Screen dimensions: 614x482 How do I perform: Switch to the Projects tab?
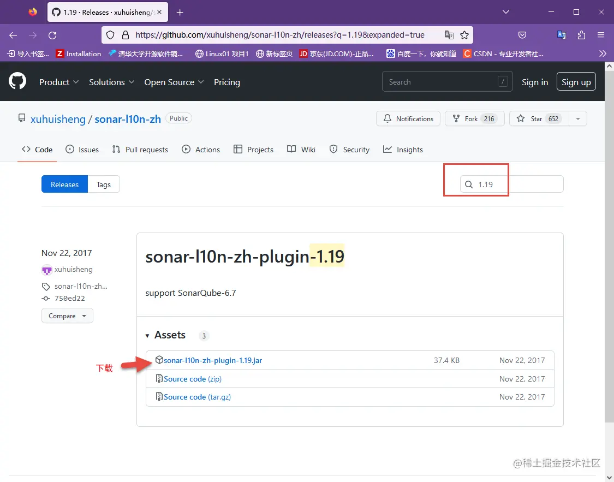[253, 150]
